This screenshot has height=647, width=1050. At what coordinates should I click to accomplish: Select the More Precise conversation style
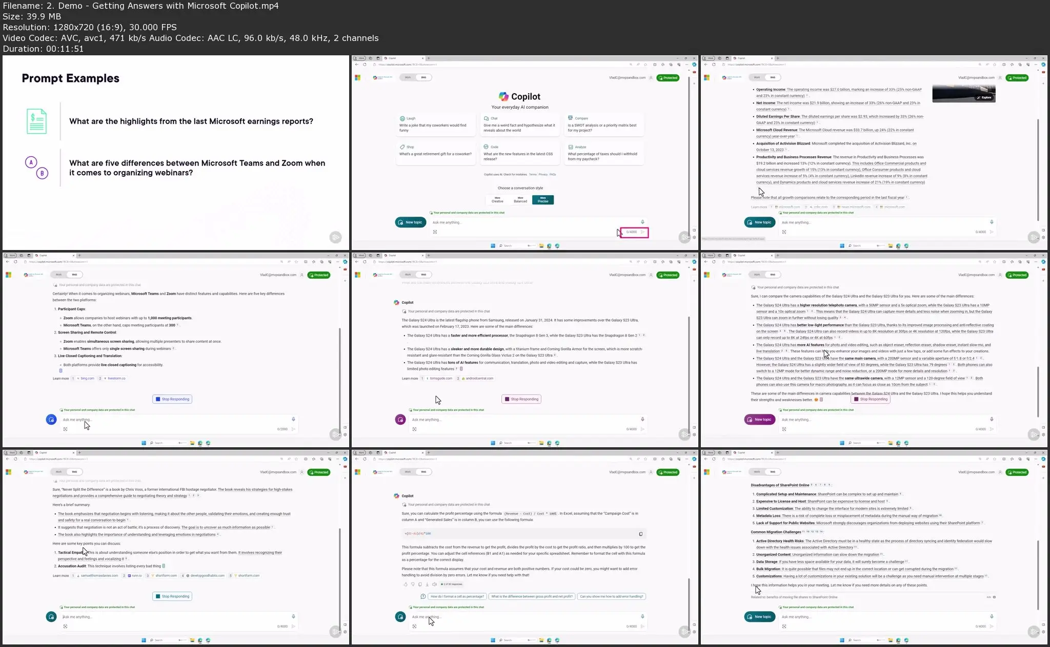(x=543, y=200)
